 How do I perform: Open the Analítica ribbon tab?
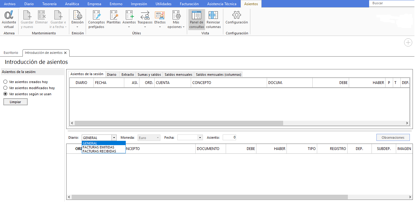72,4
